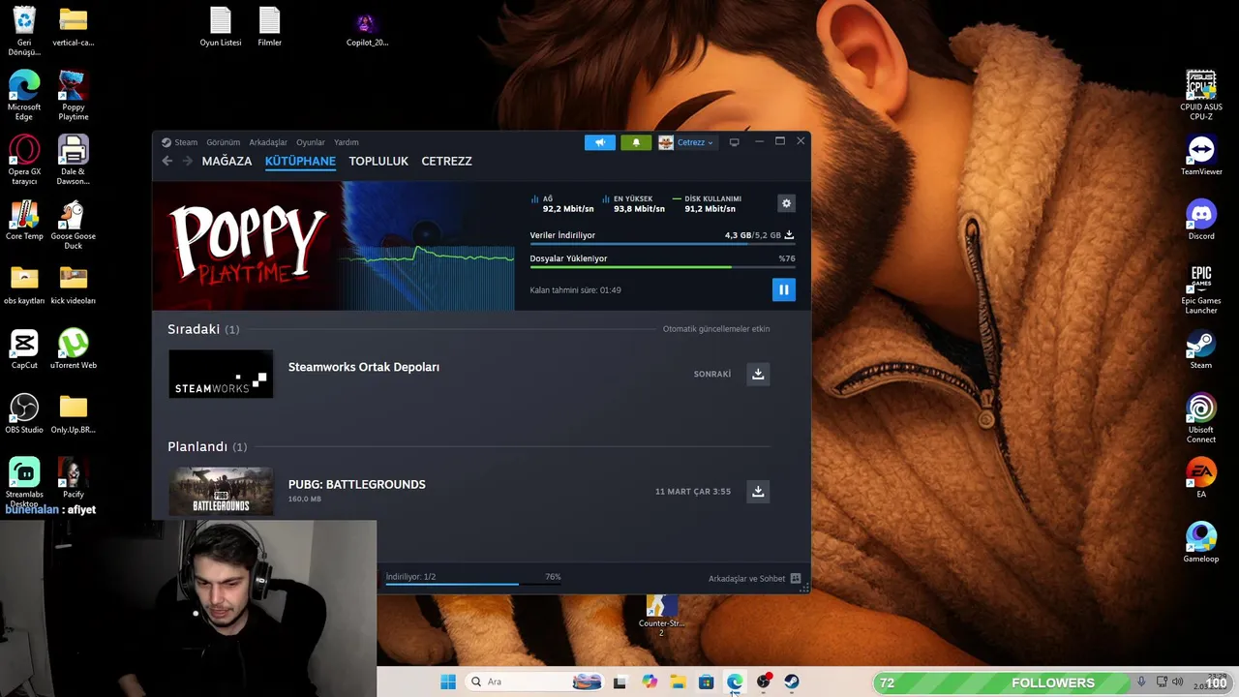Open download settings gear in Steam
Viewport: 1239px width, 697px height.
(x=786, y=203)
